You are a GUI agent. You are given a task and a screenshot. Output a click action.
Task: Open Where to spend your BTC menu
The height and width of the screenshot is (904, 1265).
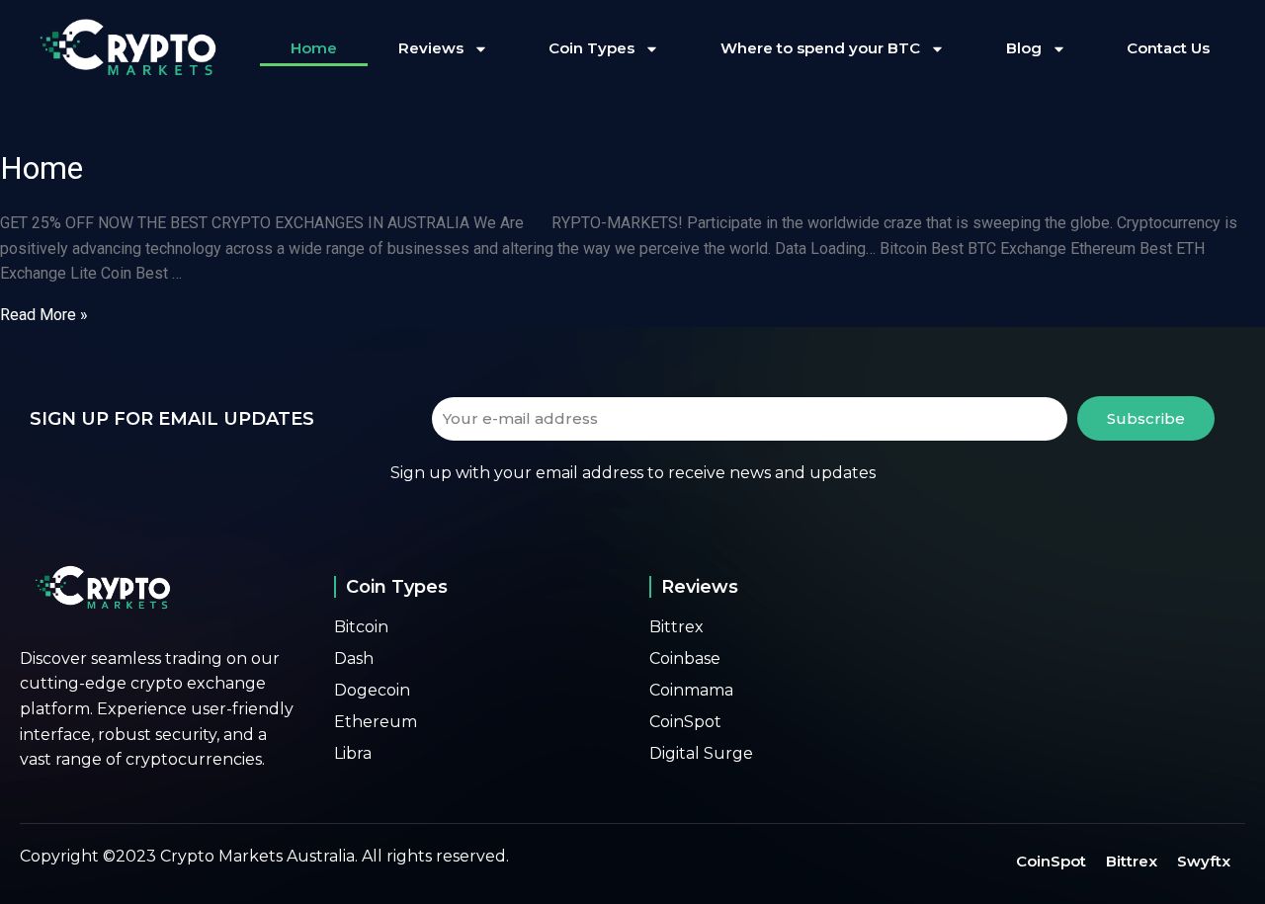(820, 48)
